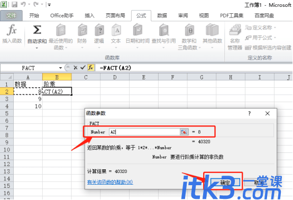Open the File tab

click(11, 16)
